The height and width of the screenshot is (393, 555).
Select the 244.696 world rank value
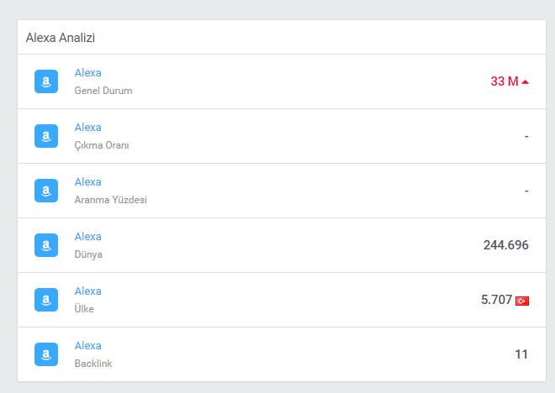(x=505, y=245)
